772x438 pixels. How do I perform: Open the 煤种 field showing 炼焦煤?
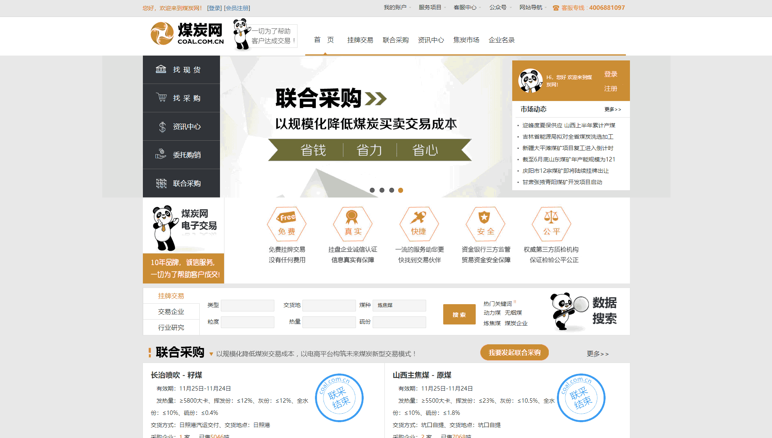(399, 305)
